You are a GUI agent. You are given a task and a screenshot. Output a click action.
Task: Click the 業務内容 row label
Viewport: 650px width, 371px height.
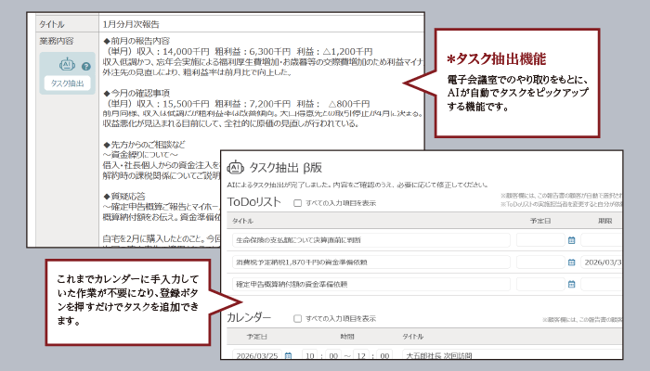coord(57,41)
